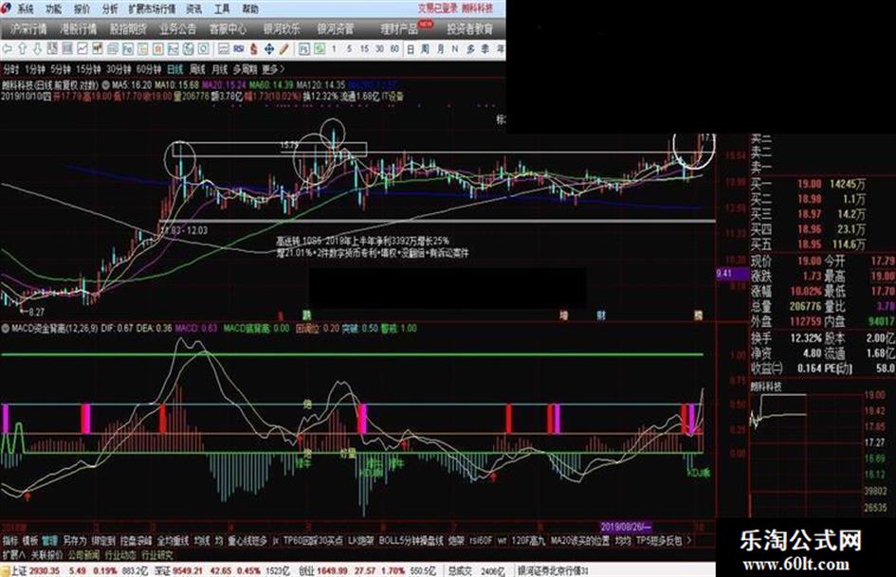Select the monthly 月 period toolbar button
The image size is (896, 577).
pyautogui.click(x=440, y=49)
